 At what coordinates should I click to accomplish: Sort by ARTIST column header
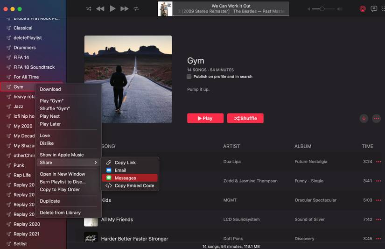231,146
